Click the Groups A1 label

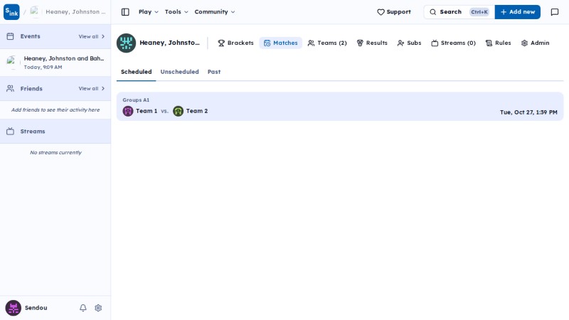136,100
